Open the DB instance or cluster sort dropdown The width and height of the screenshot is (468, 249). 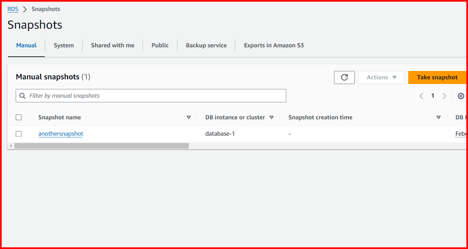pyautogui.click(x=272, y=117)
